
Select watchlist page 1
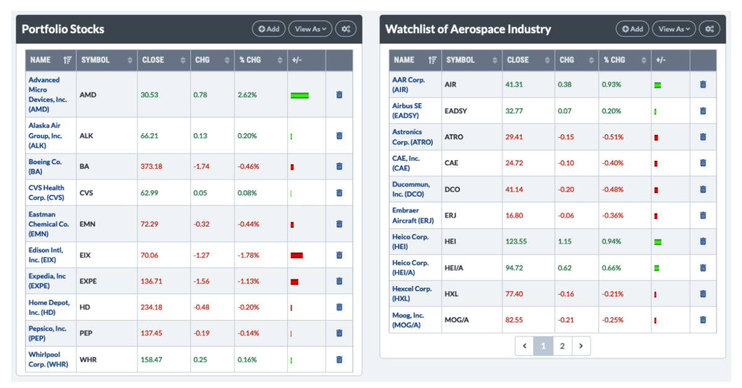click(x=543, y=346)
